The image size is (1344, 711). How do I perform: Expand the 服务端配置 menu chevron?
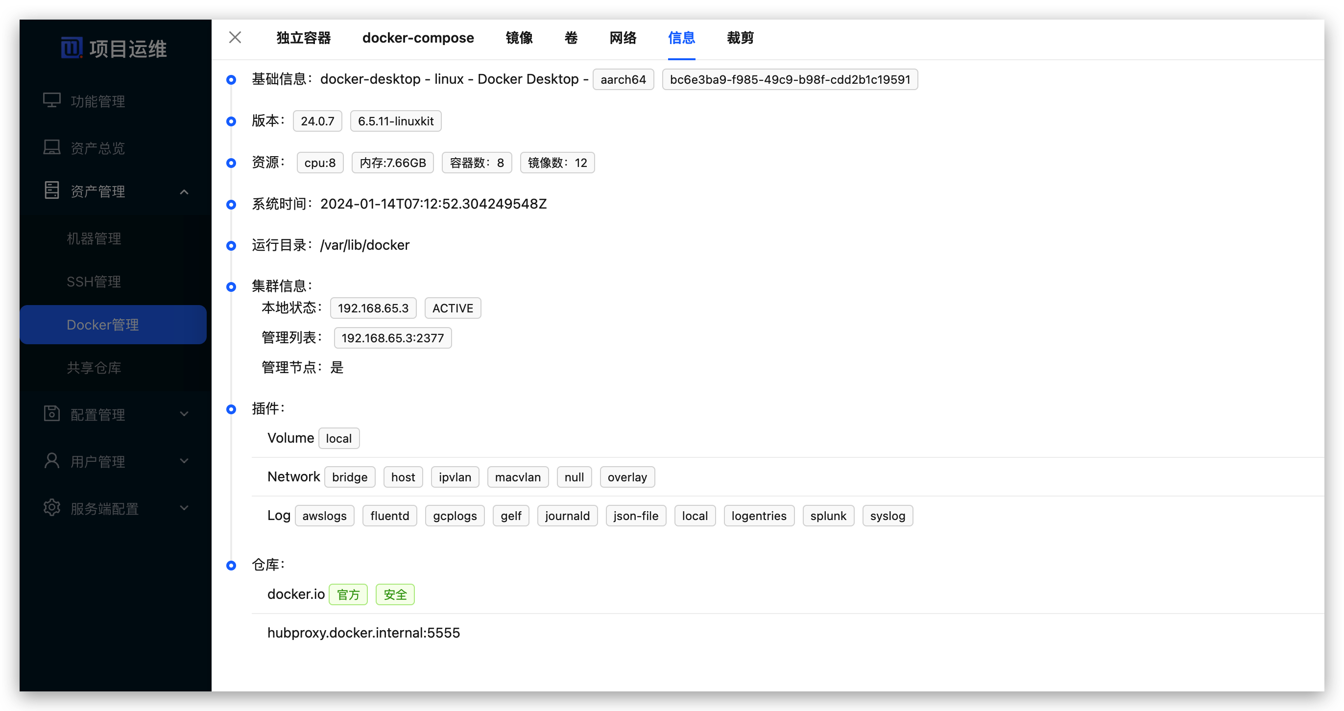[184, 508]
